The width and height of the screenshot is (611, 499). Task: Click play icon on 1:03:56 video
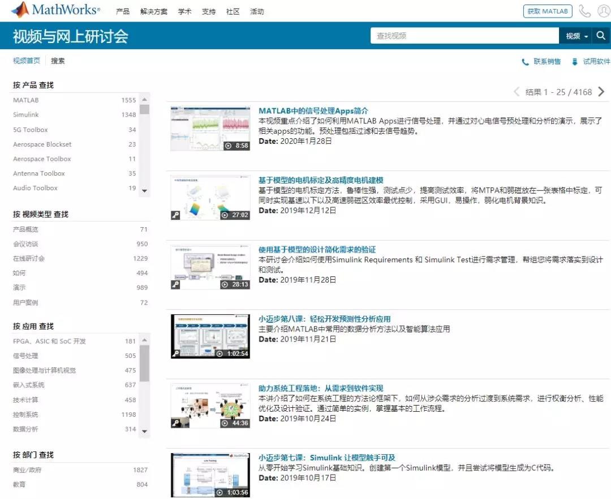(220, 492)
